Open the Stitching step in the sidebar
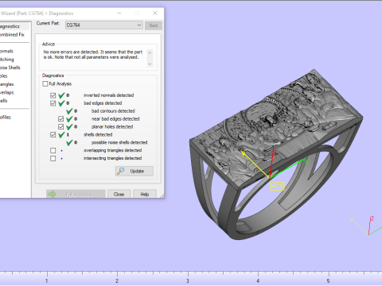 [7, 60]
